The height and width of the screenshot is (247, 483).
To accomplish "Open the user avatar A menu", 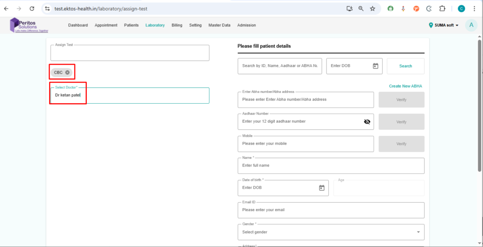I will point(471,25).
